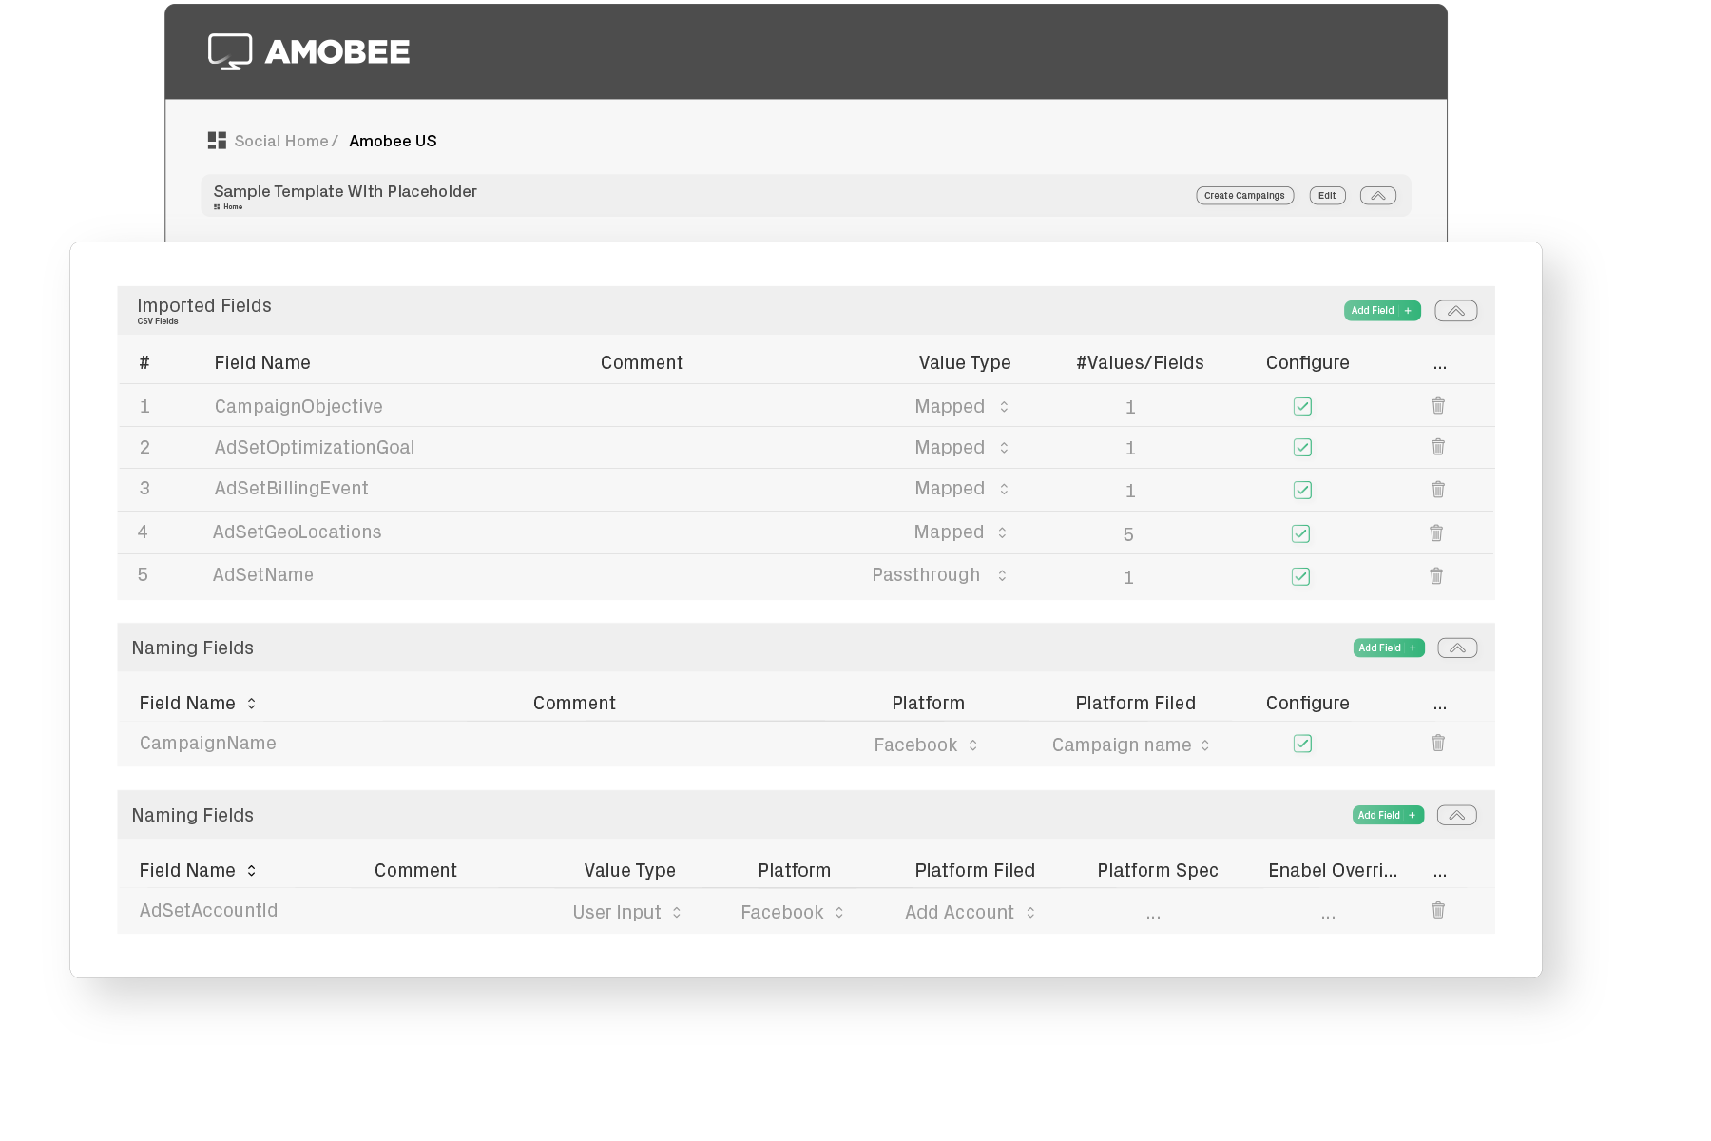This screenshot has height=1141, width=1711.
Task: Add Field to Imported Fields
Action: [x=1382, y=311]
